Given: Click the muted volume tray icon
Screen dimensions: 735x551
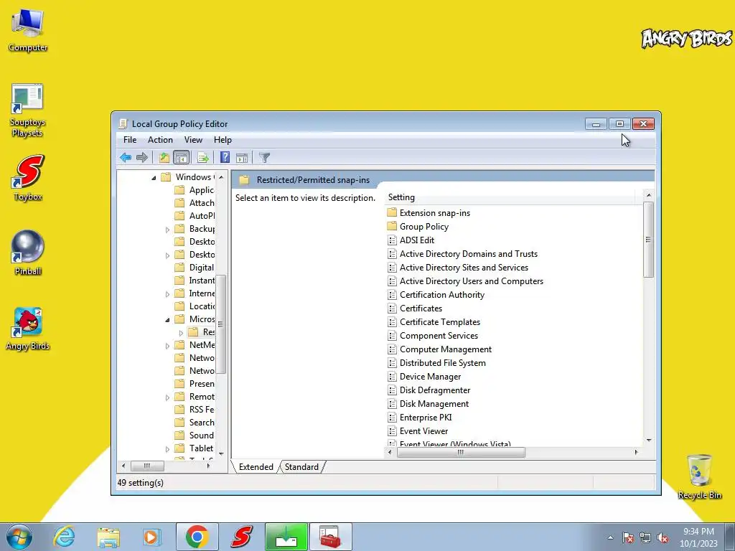Looking at the screenshot, I should point(663,538).
